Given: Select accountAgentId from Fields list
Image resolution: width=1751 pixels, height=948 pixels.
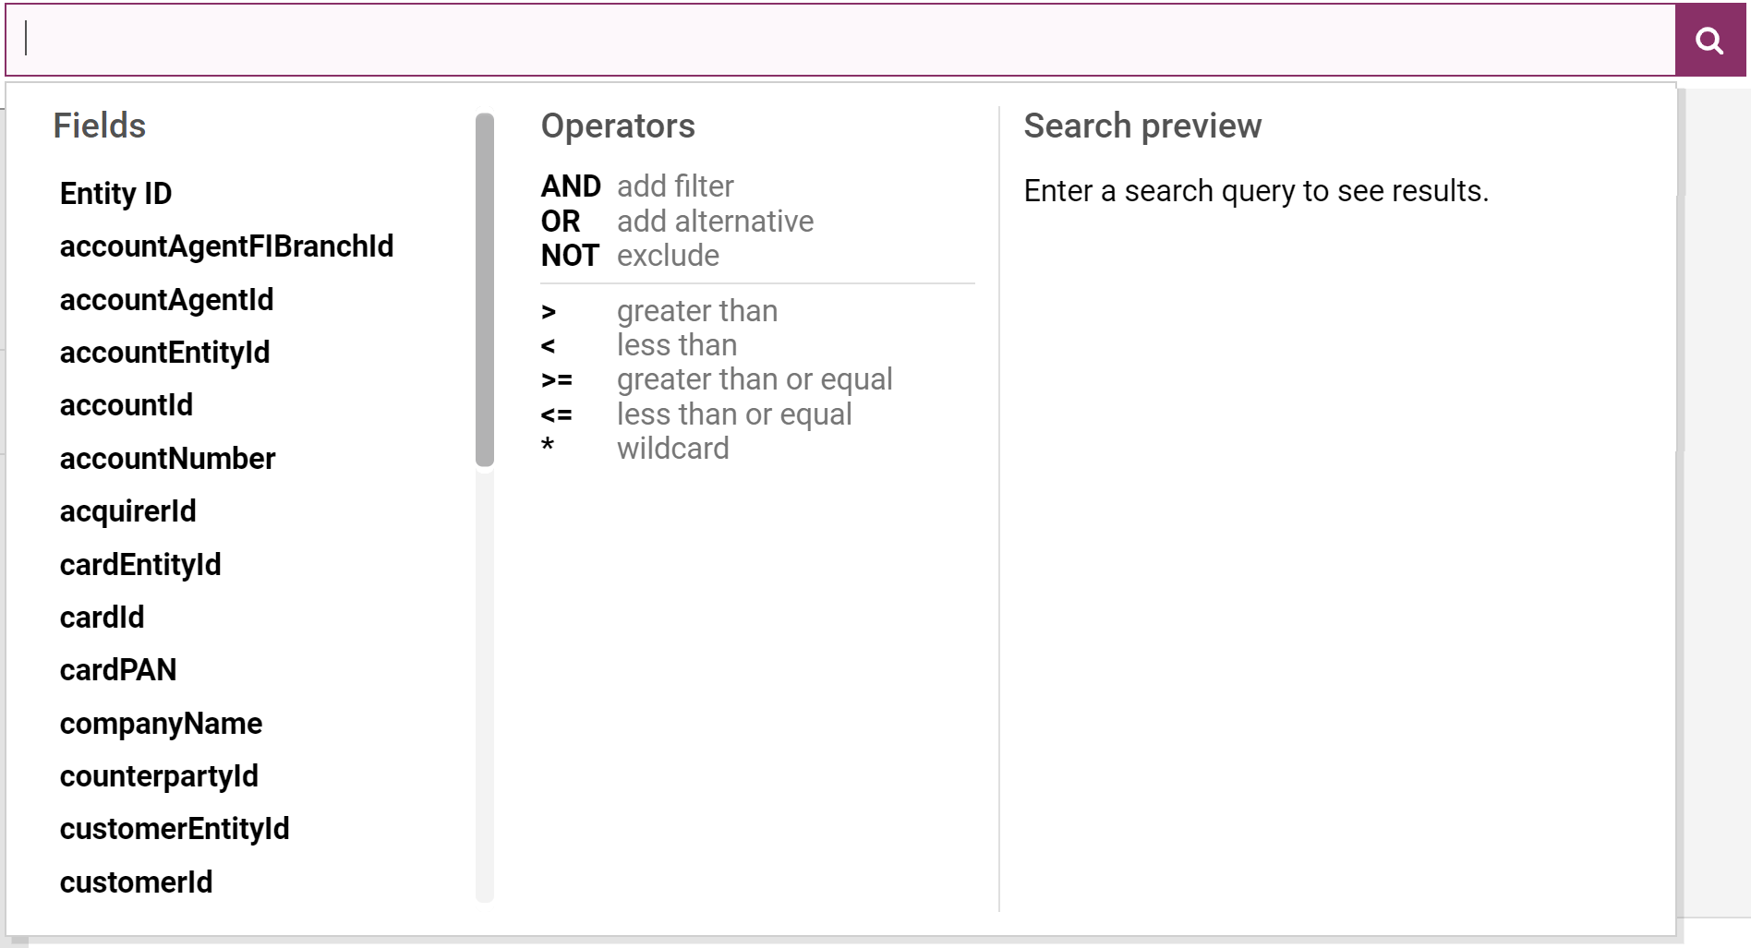Looking at the screenshot, I should (167, 300).
